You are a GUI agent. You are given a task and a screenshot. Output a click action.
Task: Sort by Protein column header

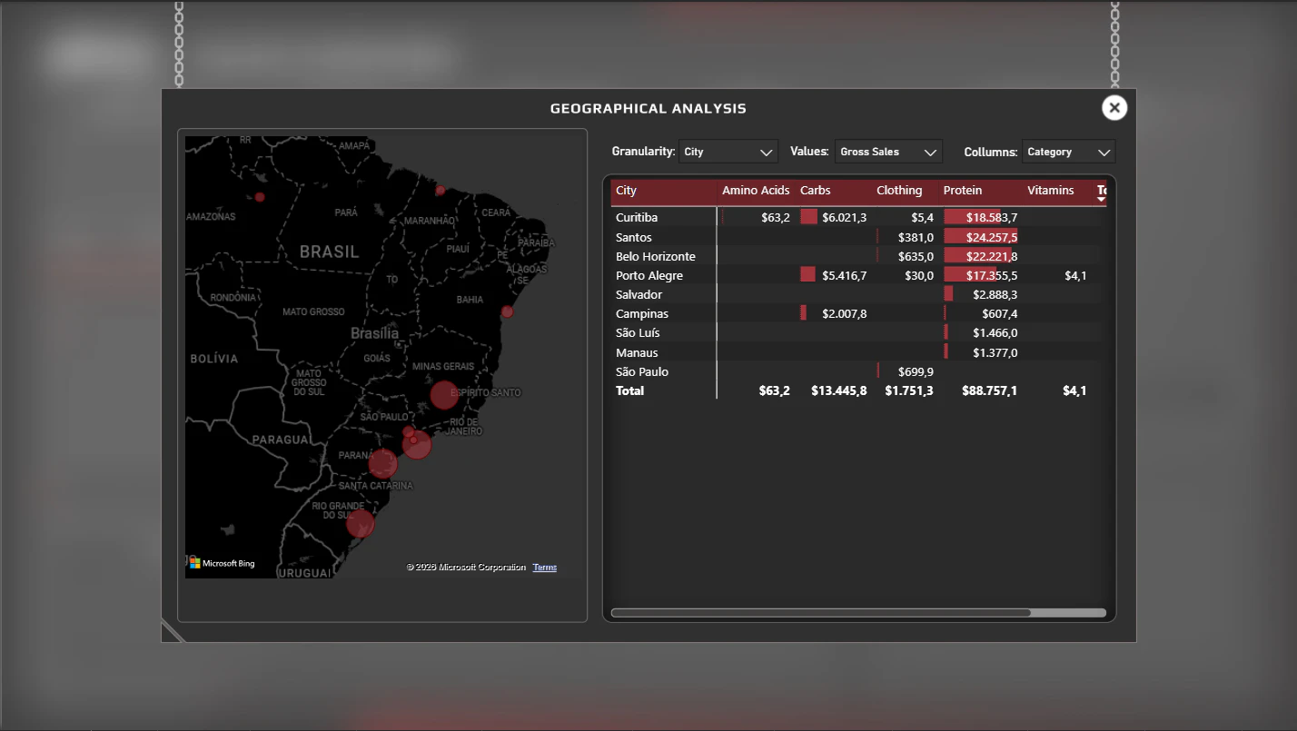point(963,191)
